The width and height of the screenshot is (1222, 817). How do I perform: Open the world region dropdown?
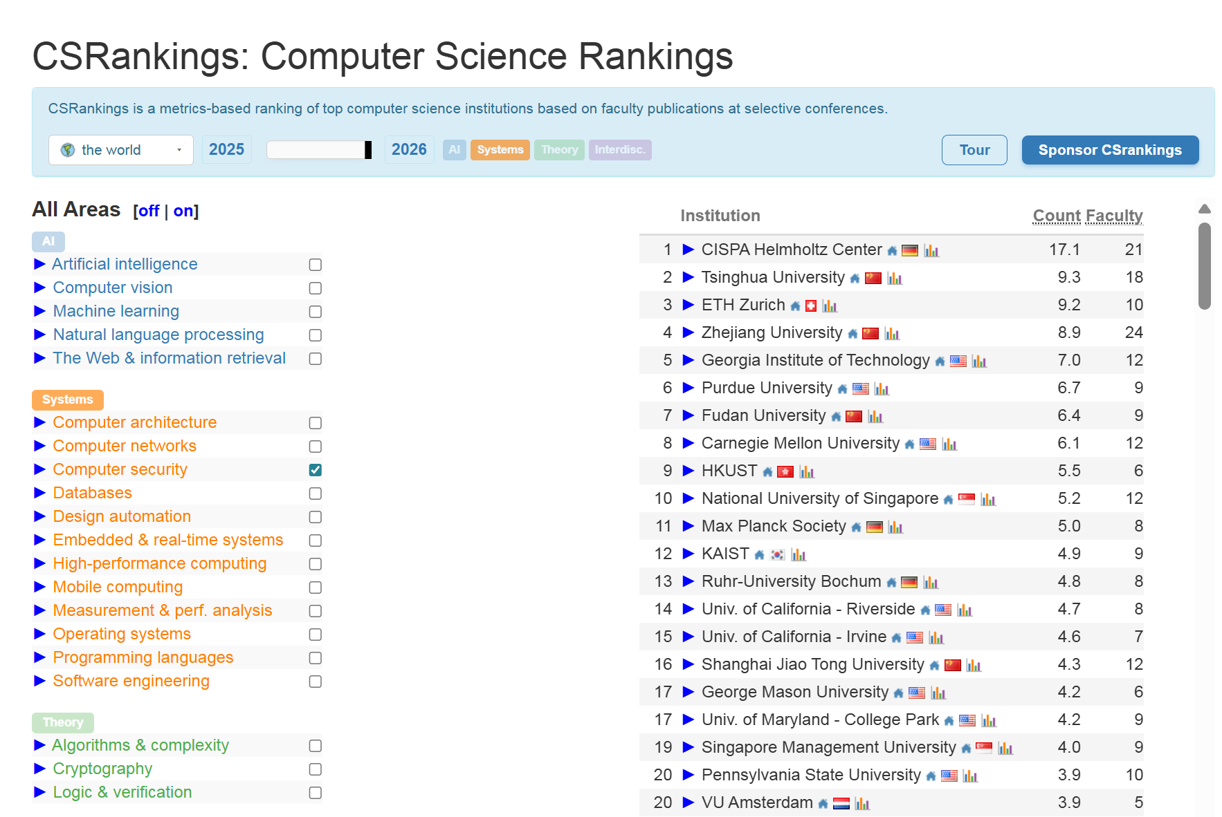click(121, 150)
